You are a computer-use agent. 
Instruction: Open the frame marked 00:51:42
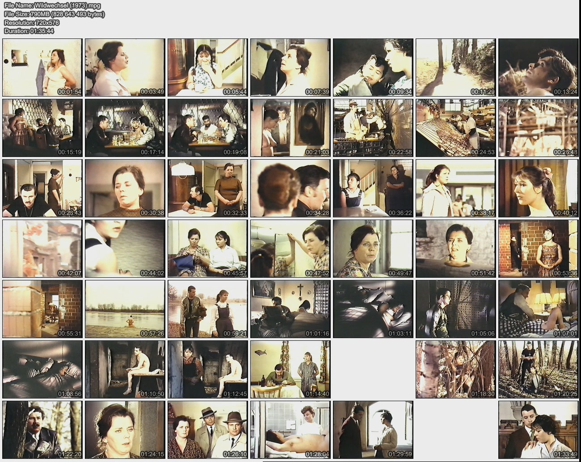[x=455, y=249]
